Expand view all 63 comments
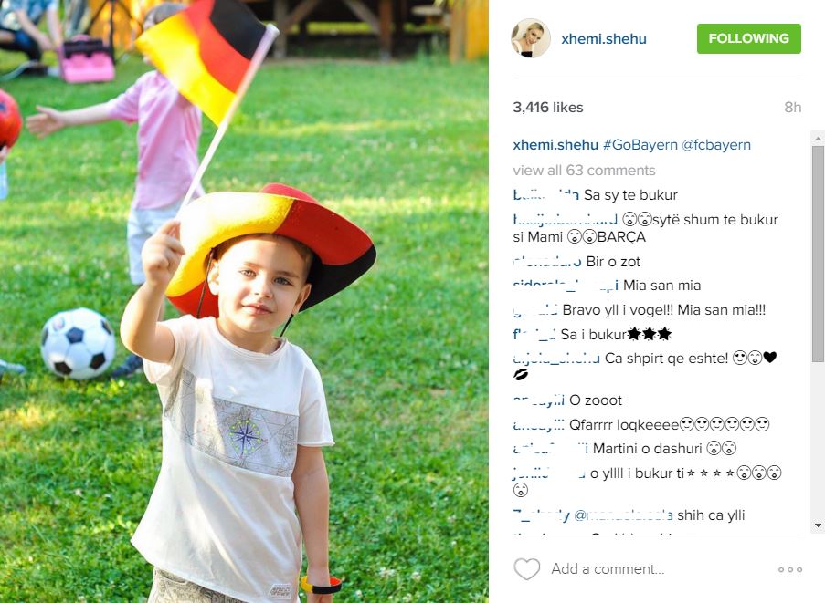825x603 pixels. pyautogui.click(x=584, y=171)
